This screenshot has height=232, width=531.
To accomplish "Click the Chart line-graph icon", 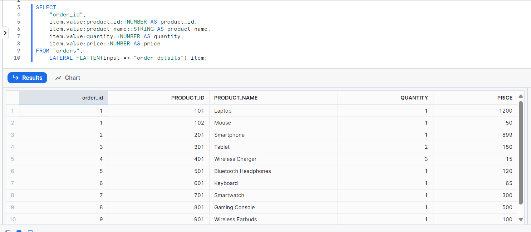I will [58, 78].
